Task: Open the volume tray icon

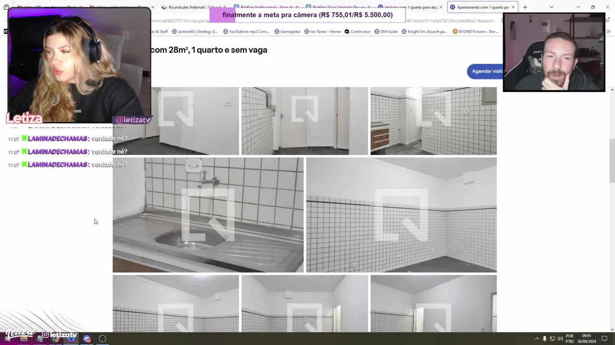Action: [x=560, y=339]
